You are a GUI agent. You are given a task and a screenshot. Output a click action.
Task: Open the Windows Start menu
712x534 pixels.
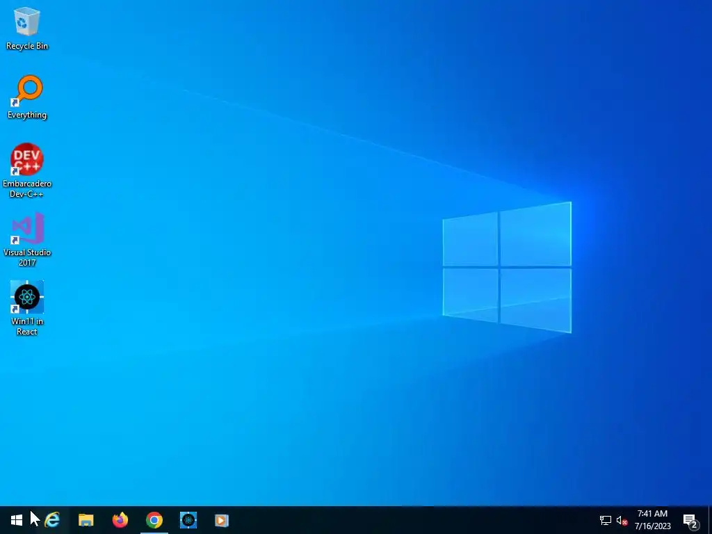pyautogui.click(x=17, y=520)
